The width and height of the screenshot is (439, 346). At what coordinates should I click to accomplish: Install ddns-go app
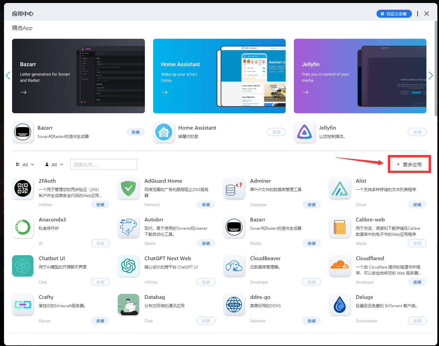[x=312, y=321]
